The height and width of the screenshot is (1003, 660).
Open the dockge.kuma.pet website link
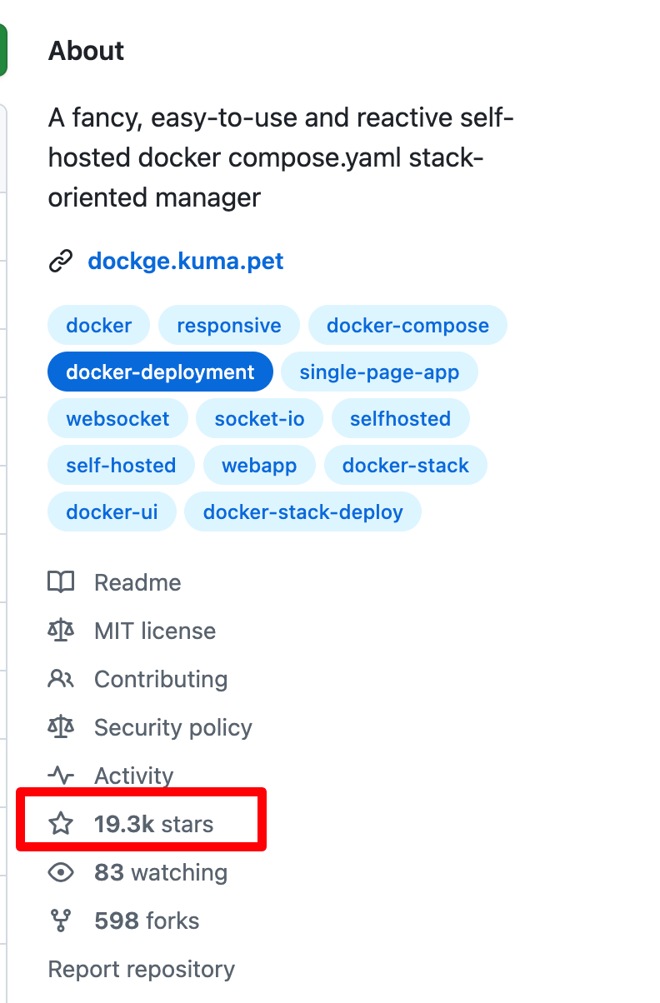pyautogui.click(x=185, y=262)
